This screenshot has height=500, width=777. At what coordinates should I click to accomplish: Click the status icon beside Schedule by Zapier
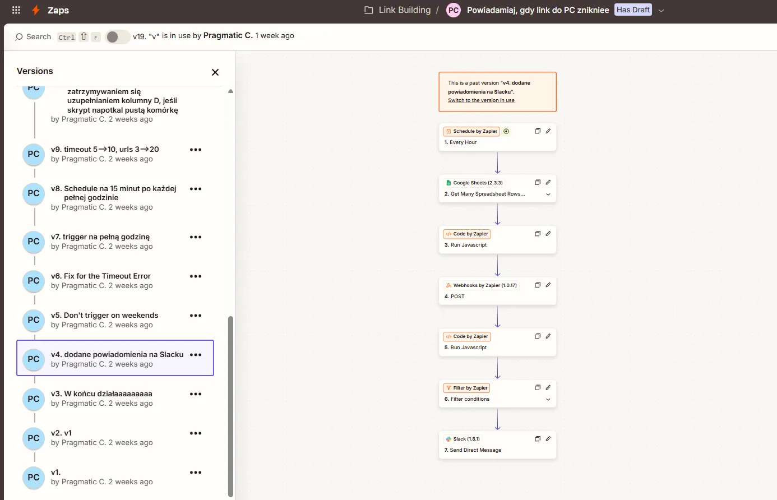pos(506,131)
